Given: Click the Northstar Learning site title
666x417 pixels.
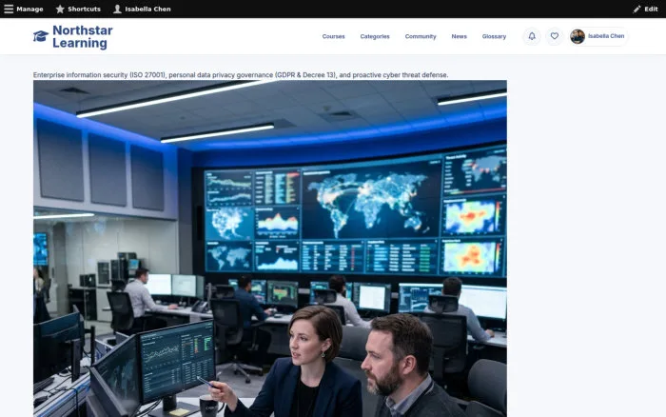Looking at the screenshot, I should coord(83,36).
